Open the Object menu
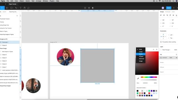Screen dimensions: 178x100 coord(22,1)
